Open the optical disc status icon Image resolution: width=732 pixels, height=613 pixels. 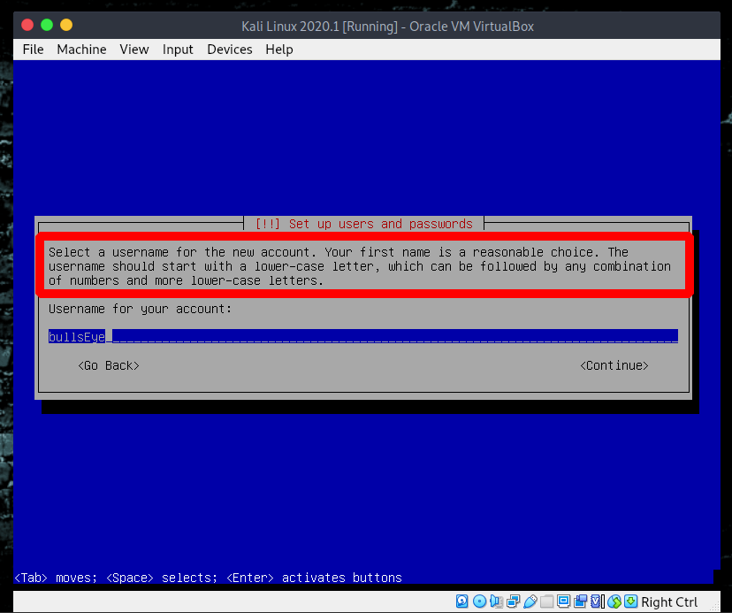(x=479, y=601)
